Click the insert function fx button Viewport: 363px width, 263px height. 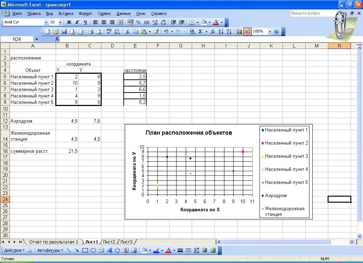(x=57, y=39)
